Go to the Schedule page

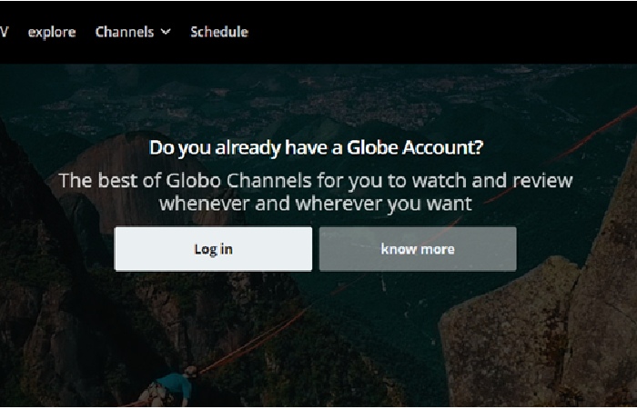[x=219, y=32]
